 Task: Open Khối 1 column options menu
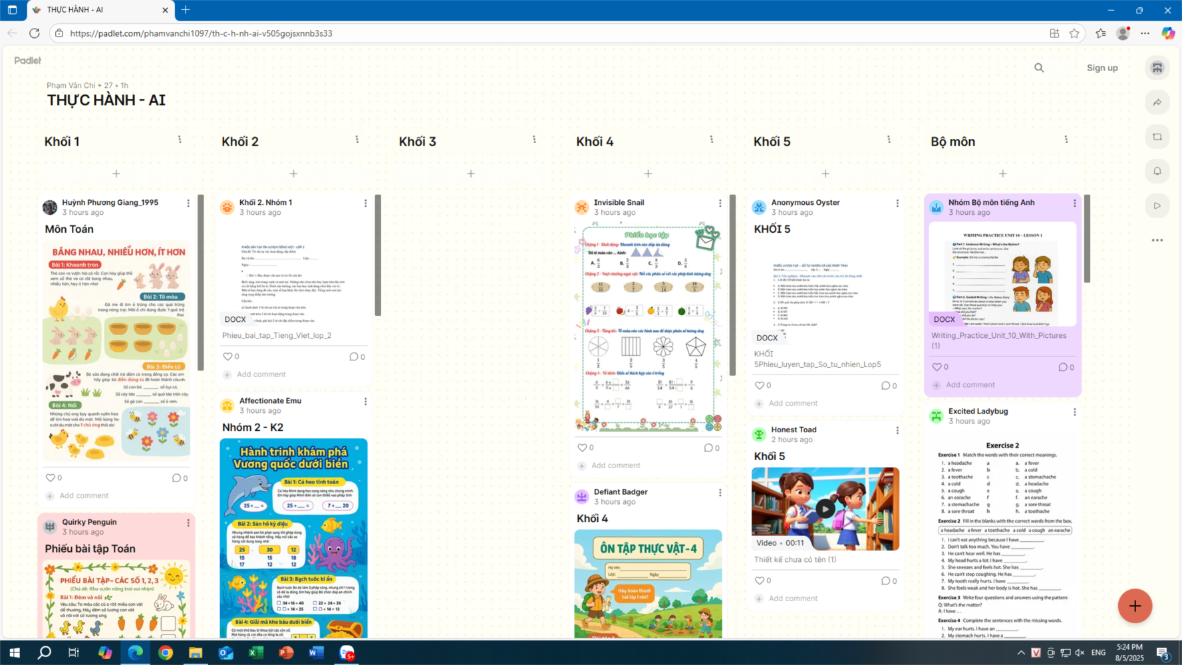point(180,140)
